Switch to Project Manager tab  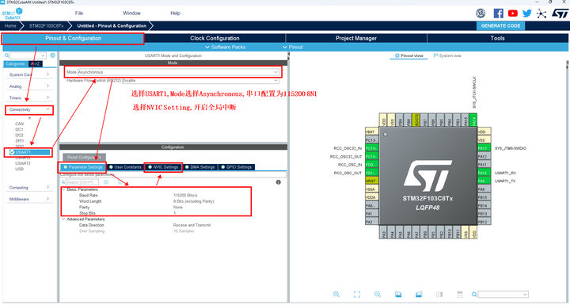tap(356, 38)
